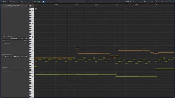Toggle the MIDI In button
Viewport: 175px width, 98px height.
pyautogui.click(x=35, y=2)
